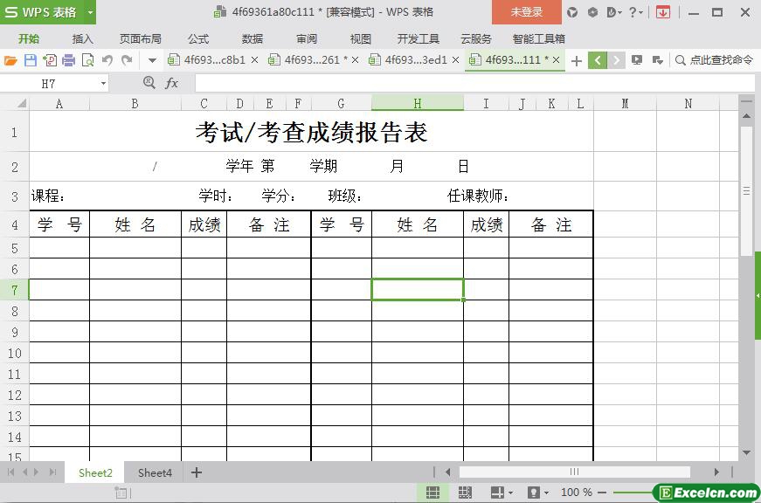The height and width of the screenshot is (503, 761).
Task: Add a new document tab with plus
Action: (576, 60)
